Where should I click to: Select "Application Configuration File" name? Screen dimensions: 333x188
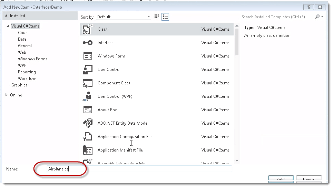pos(125,137)
